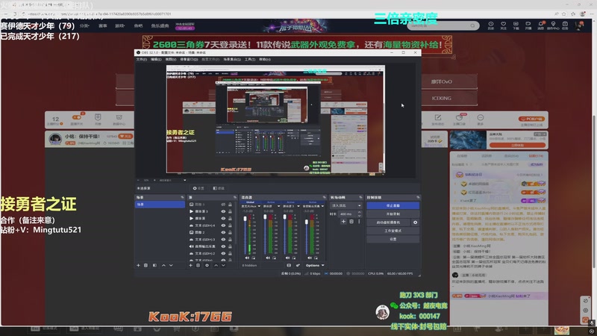Remove selected scene with Scenes trash icon
The image size is (597, 336).
pos(146,265)
